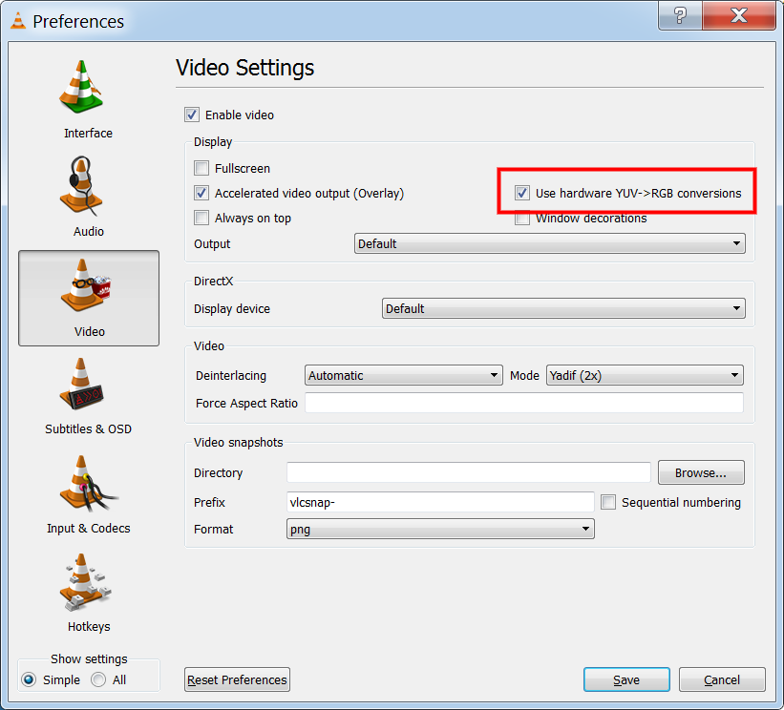The height and width of the screenshot is (710, 784).
Task: Enable the Always on top checkbox
Action: point(201,218)
